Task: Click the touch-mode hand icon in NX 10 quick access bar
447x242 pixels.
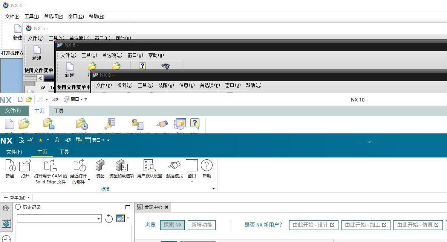Action: [x=55, y=100]
